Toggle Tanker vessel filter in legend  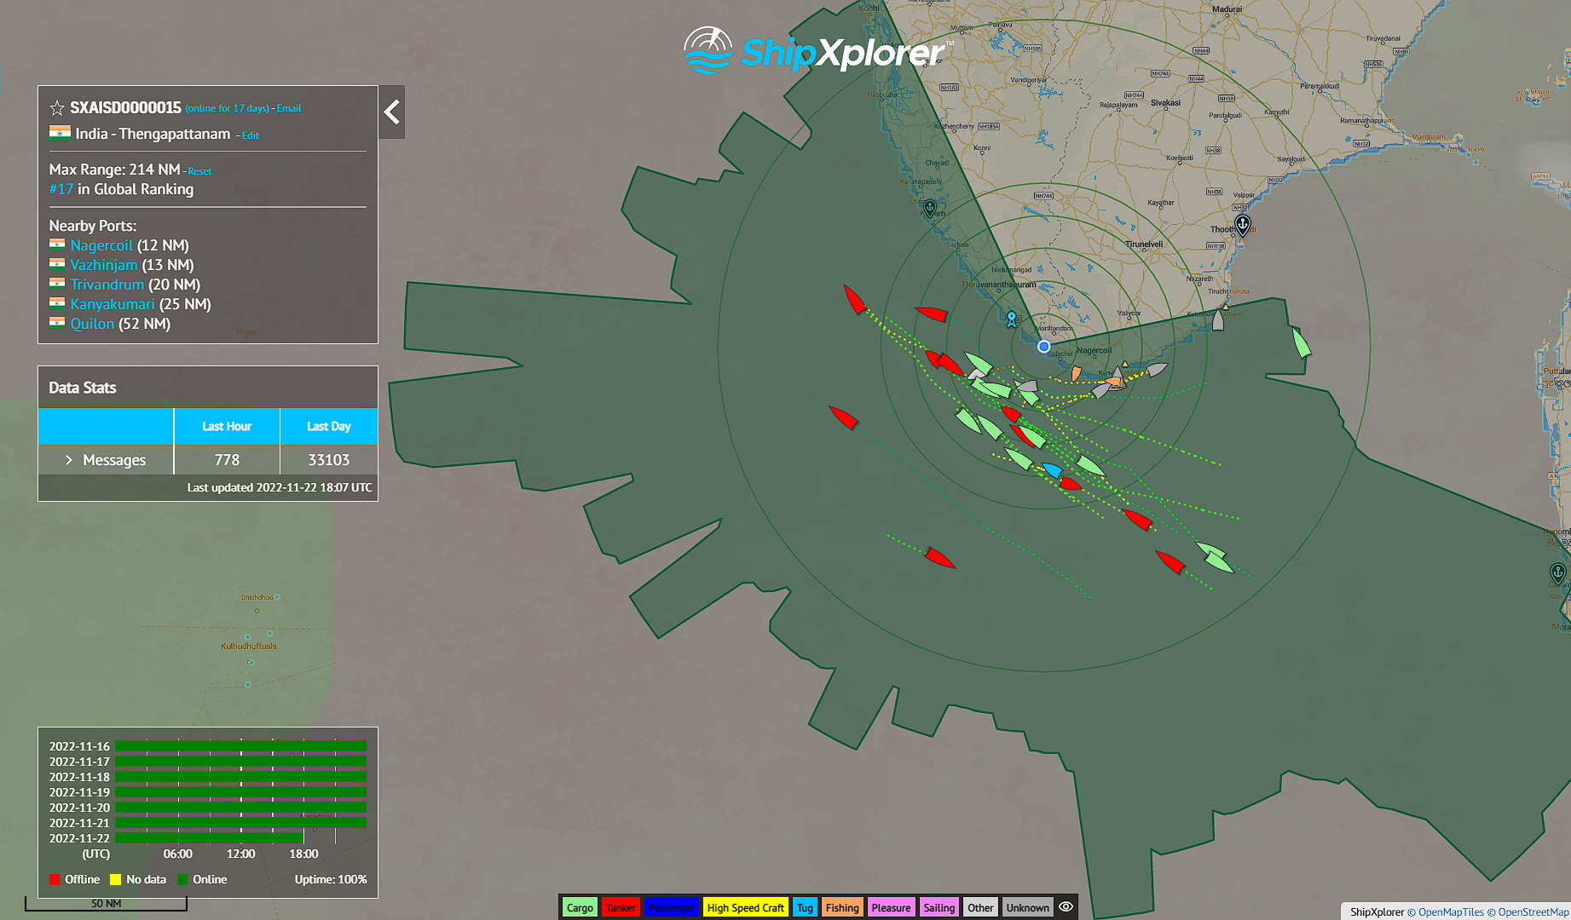(x=621, y=907)
